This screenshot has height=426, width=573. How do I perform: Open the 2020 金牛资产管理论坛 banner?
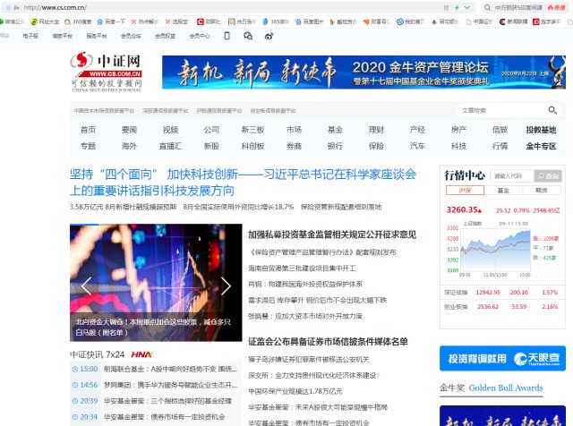click(363, 72)
